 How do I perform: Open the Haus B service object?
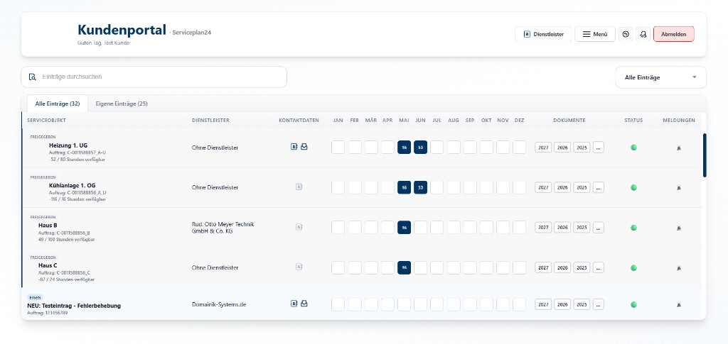pyautogui.click(x=48, y=226)
